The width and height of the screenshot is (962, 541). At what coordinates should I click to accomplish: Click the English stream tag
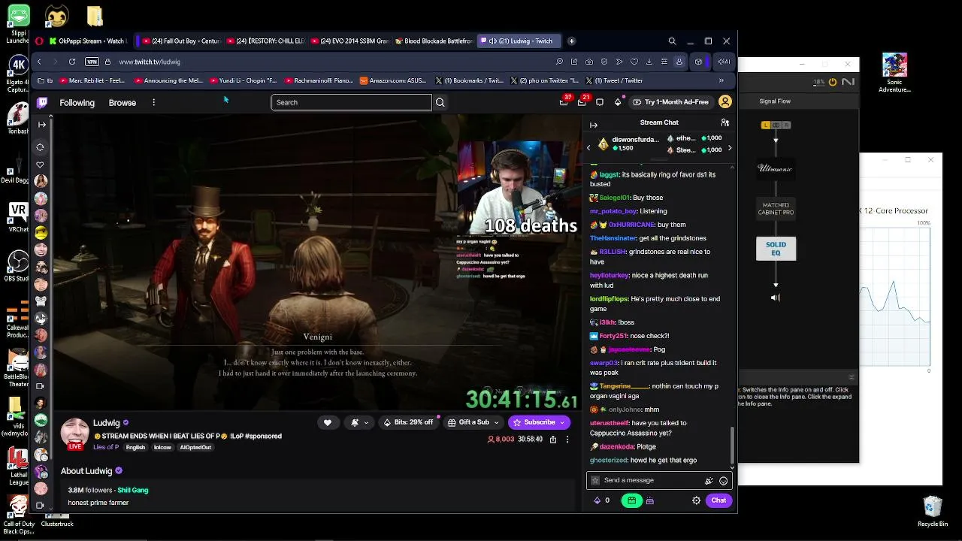(135, 447)
